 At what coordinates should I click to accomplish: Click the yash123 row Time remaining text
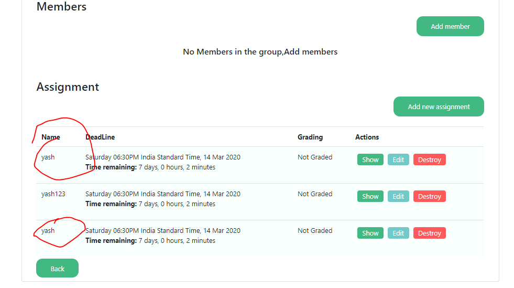[150, 204]
